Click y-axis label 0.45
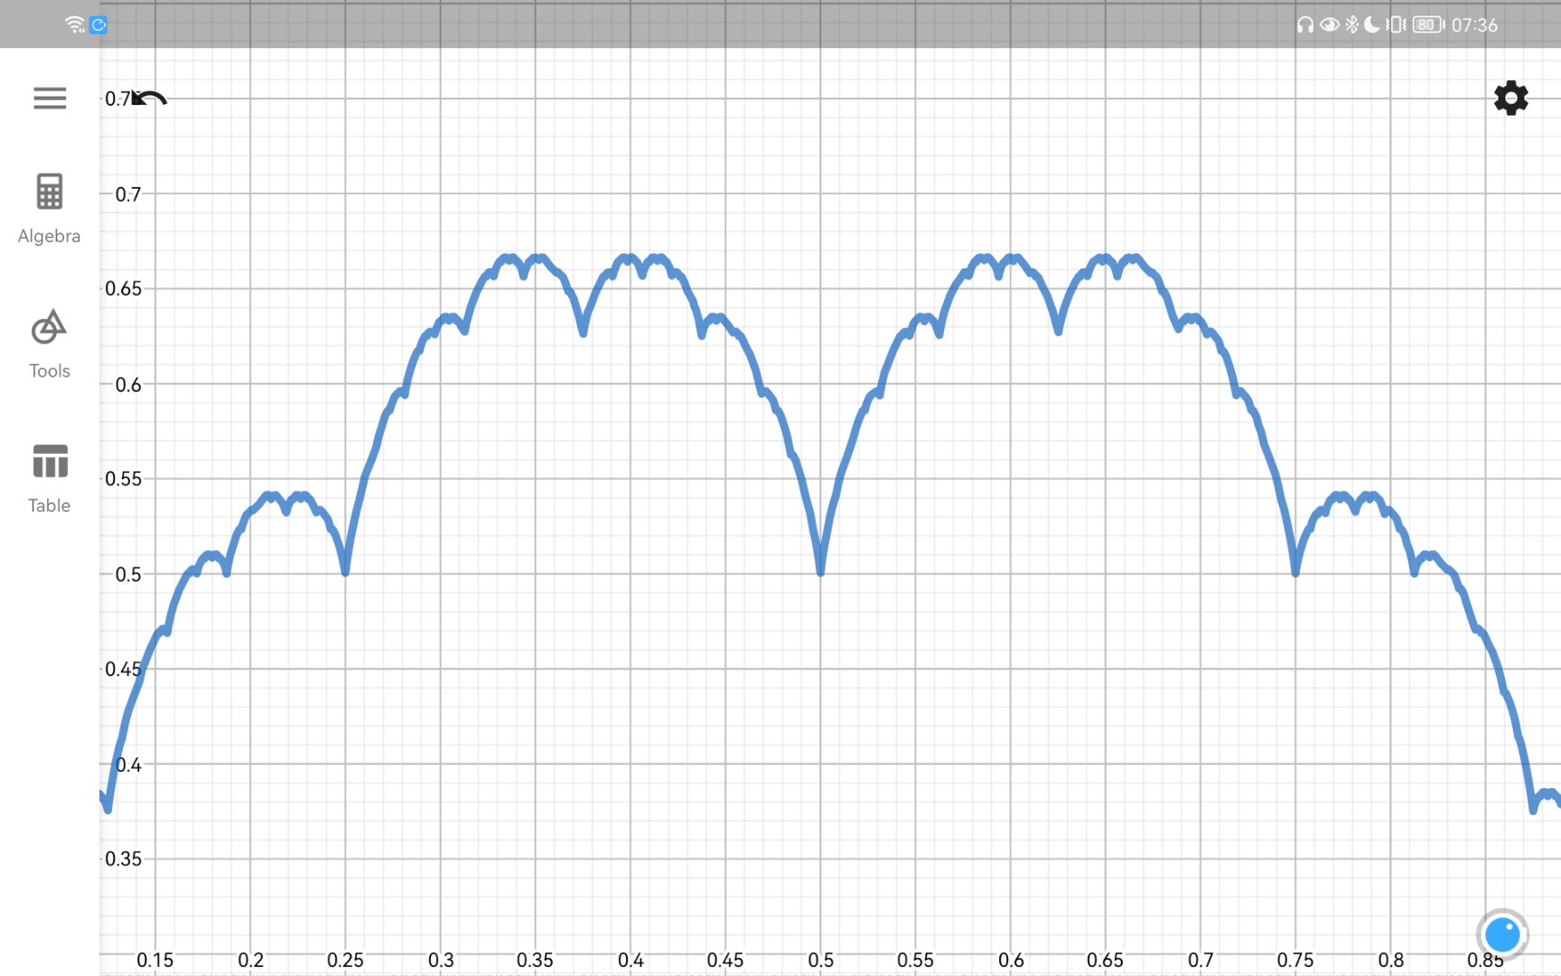1561x976 pixels. 123,669
